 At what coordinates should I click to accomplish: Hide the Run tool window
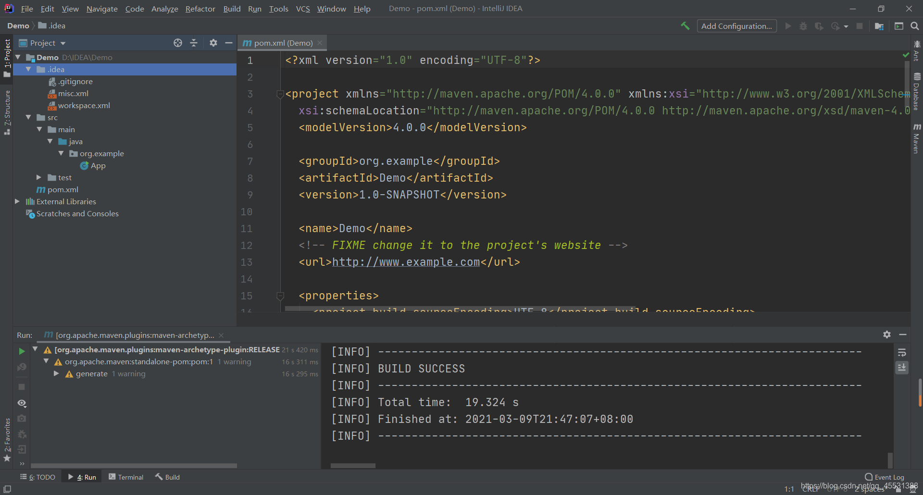pos(903,334)
